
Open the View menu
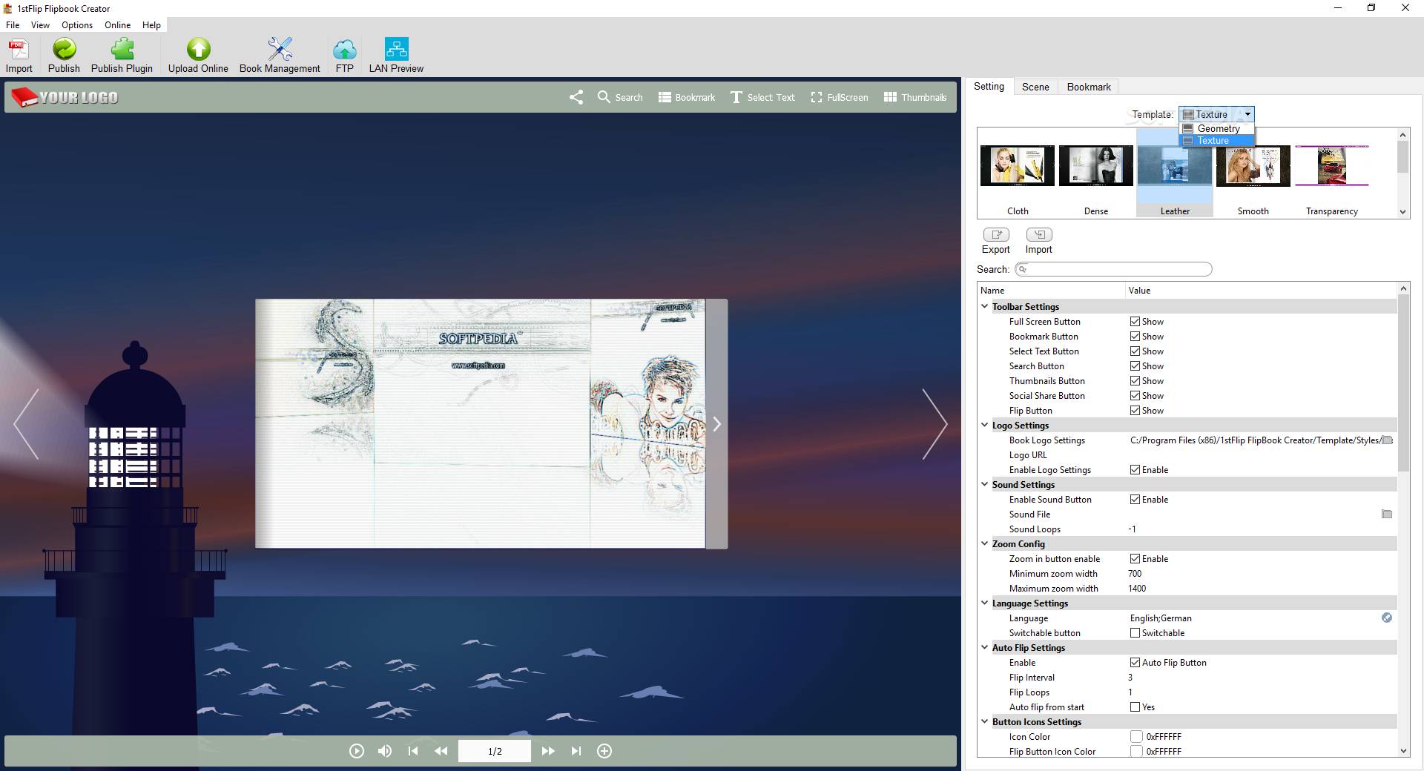tap(40, 24)
